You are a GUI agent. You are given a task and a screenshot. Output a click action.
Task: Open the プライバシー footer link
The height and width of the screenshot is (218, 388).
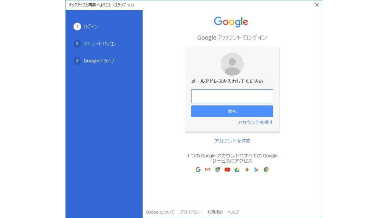coord(191,212)
